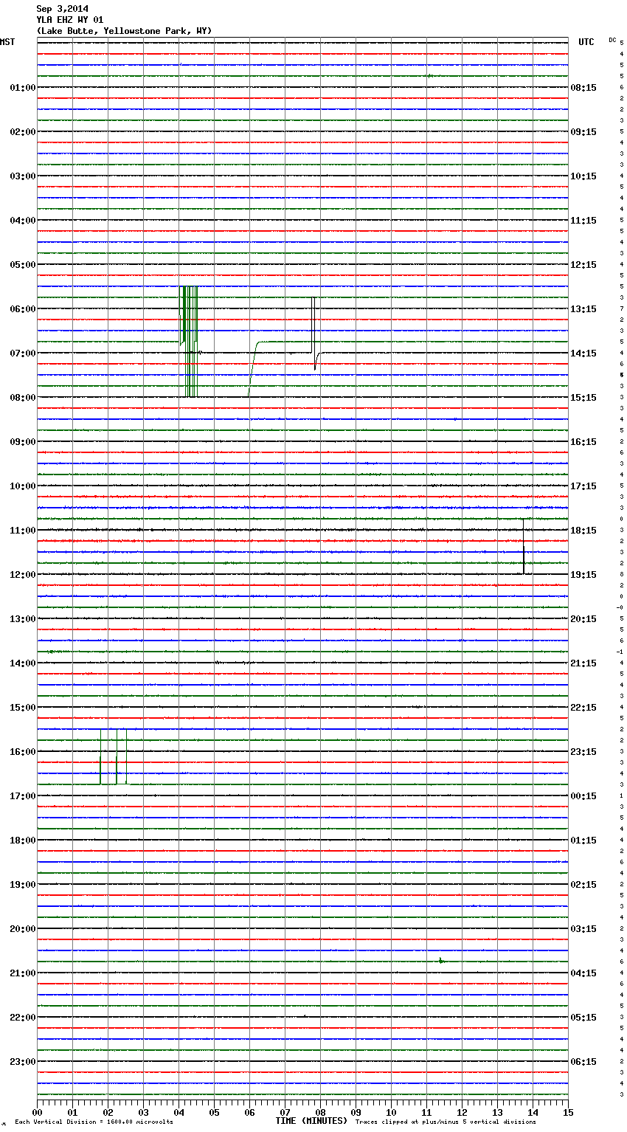Select the station code 'YLA EHZ WY 01'
The height and width of the screenshot is (1132, 627).
click(70, 20)
